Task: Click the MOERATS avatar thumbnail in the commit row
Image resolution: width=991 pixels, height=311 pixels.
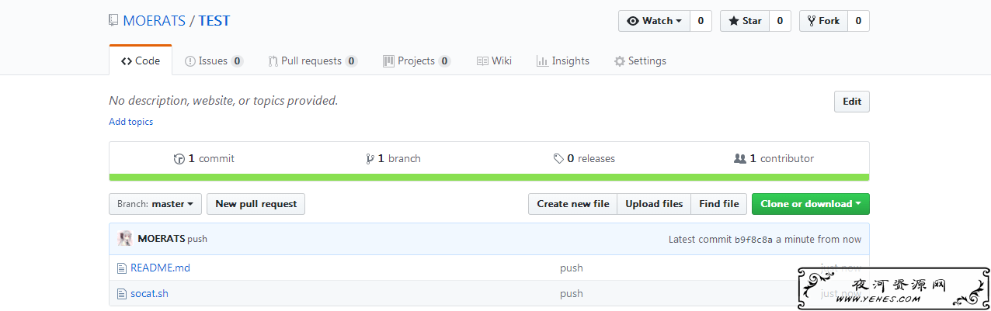Action: click(x=125, y=239)
